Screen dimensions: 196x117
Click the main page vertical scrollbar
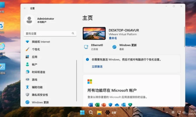pyautogui.click(x=184, y=37)
